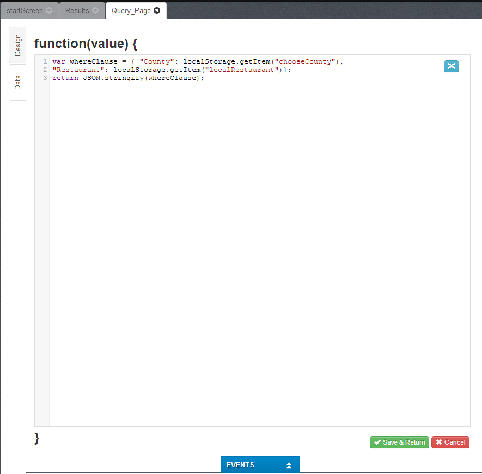
Task: Place cursor on "chooseCounty" string
Action: coord(305,61)
